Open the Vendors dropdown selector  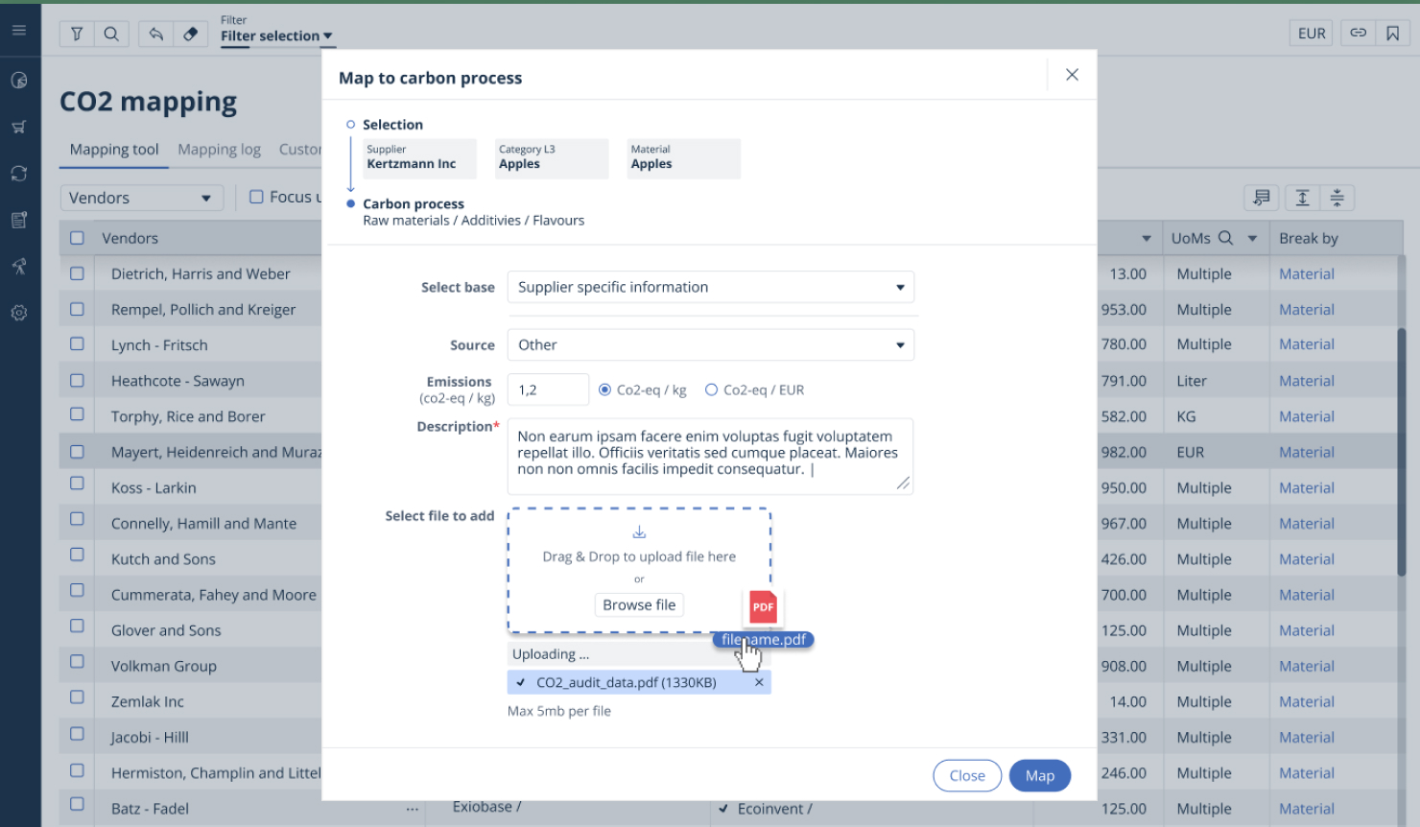(140, 198)
